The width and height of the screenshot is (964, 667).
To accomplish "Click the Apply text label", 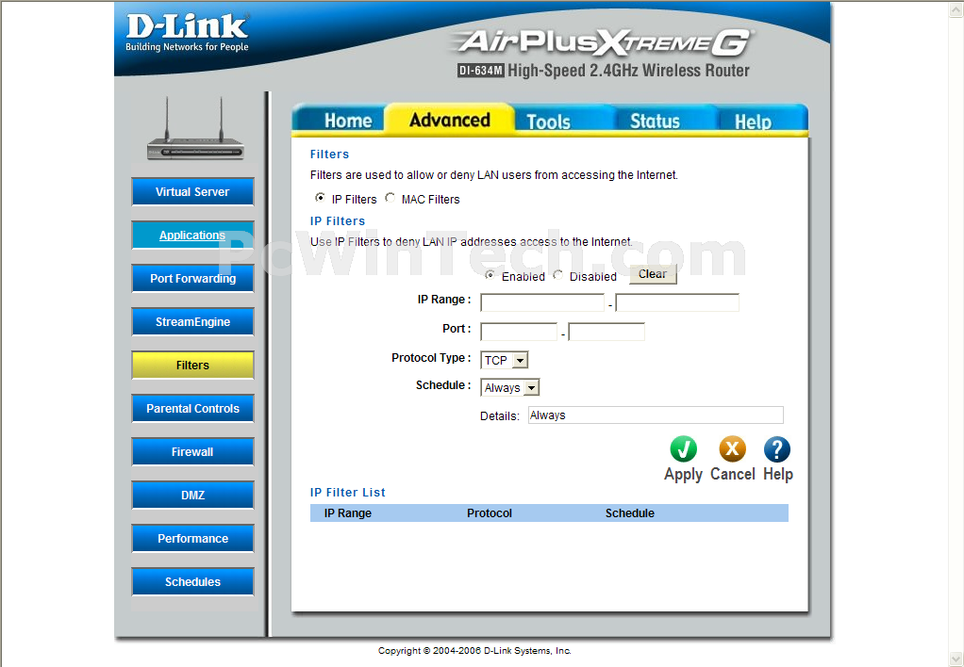I will (683, 474).
